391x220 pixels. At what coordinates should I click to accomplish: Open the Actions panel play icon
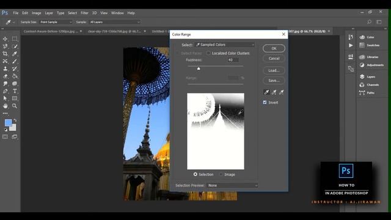pyautogui.click(x=351, y=45)
